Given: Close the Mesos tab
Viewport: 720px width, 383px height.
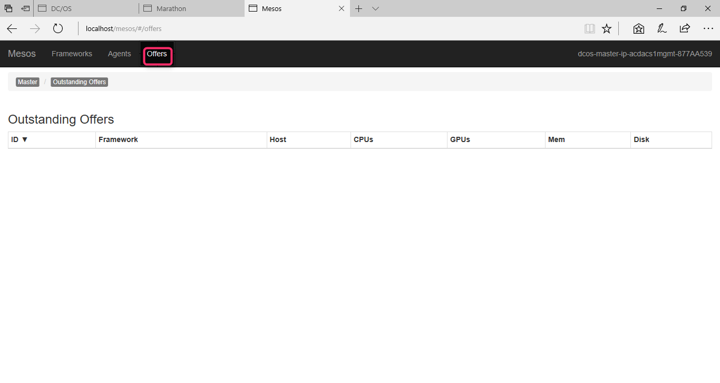Looking at the screenshot, I should (342, 8).
